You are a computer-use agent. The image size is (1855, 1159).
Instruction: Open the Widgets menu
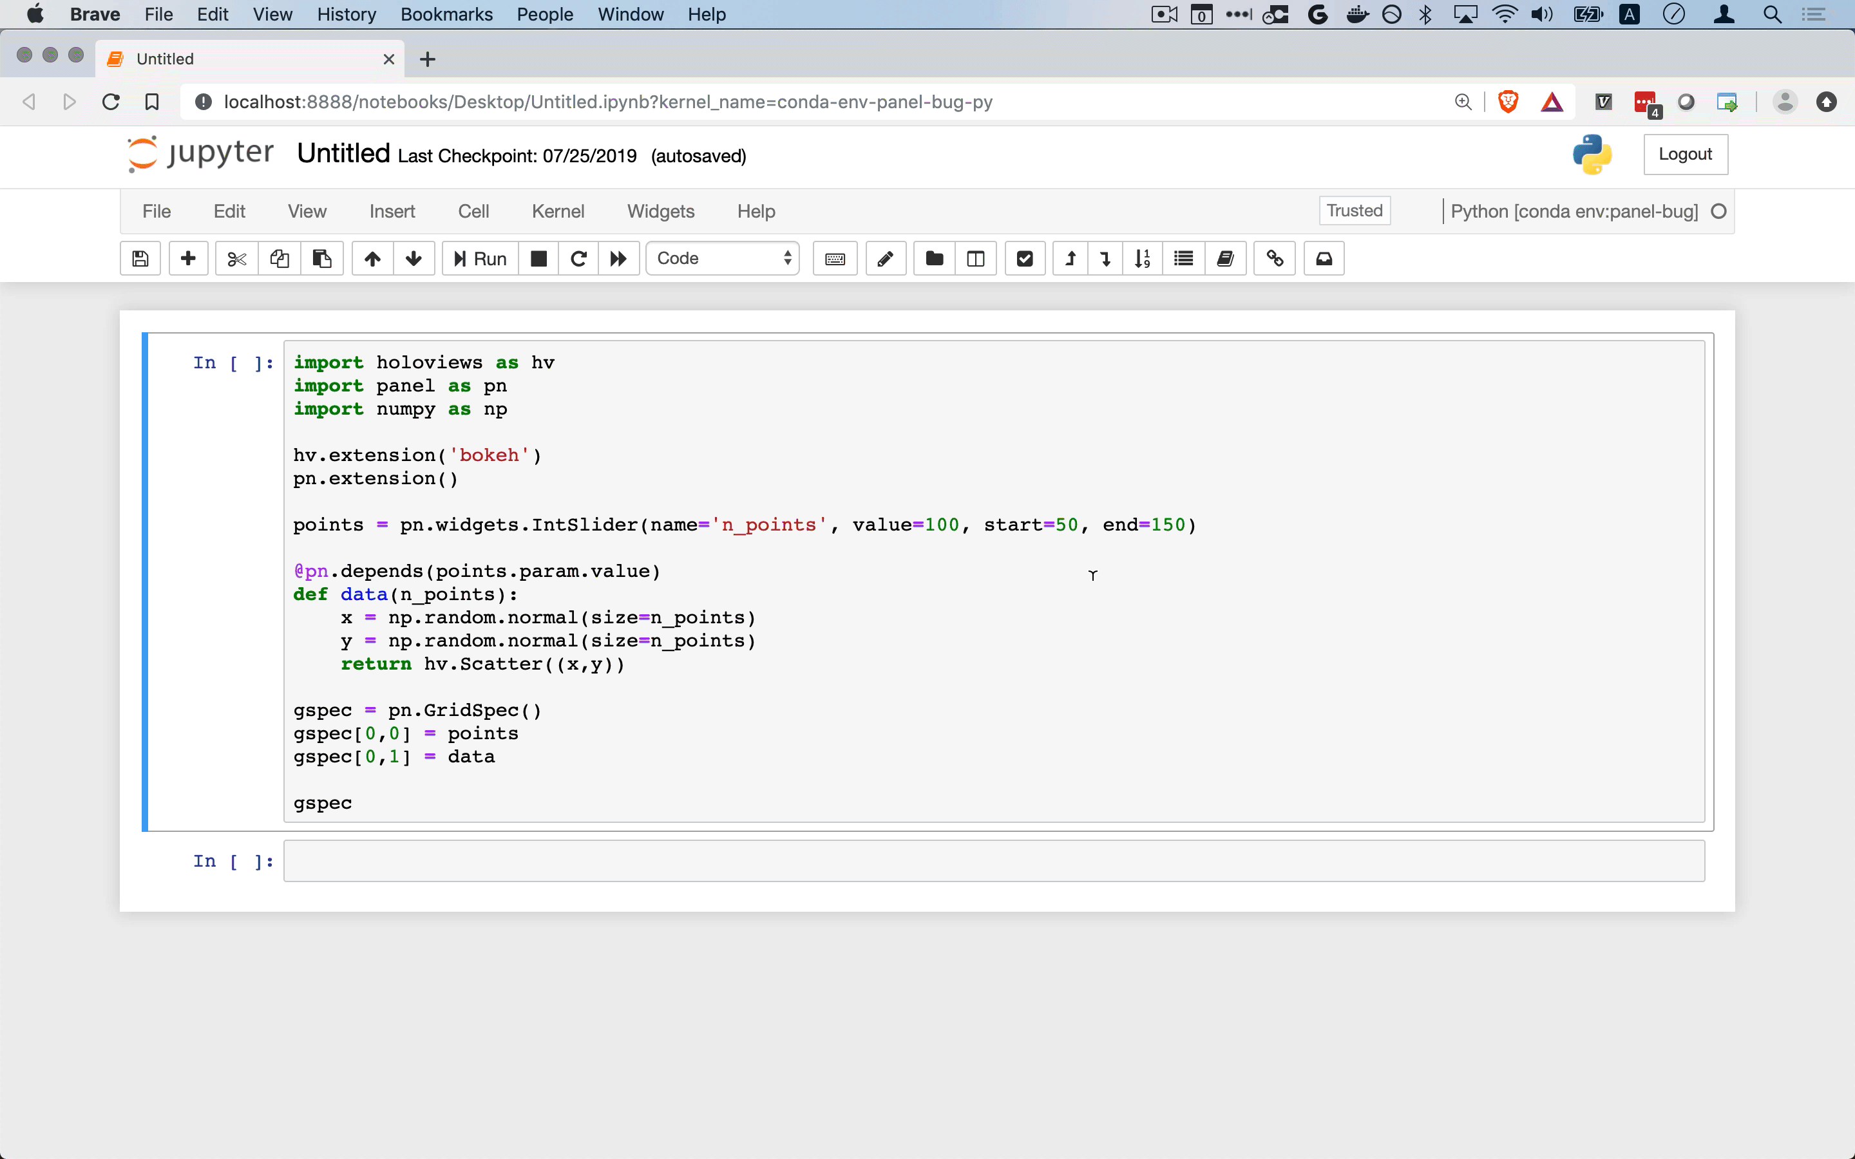pos(661,212)
